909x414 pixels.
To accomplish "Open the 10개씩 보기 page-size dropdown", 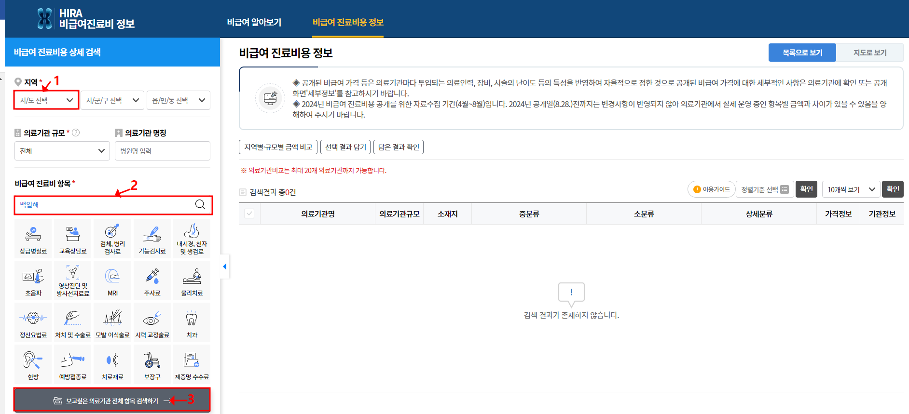I will click(x=851, y=189).
